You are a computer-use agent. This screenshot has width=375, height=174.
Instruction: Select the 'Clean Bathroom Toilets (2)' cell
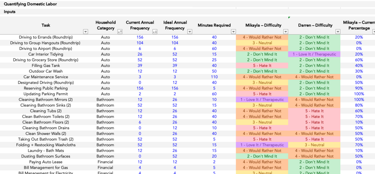[x=46, y=117]
